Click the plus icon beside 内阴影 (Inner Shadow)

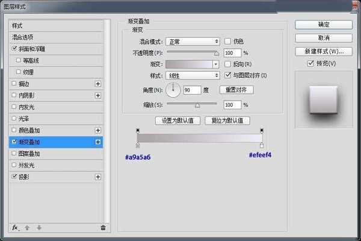coord(97,95)
